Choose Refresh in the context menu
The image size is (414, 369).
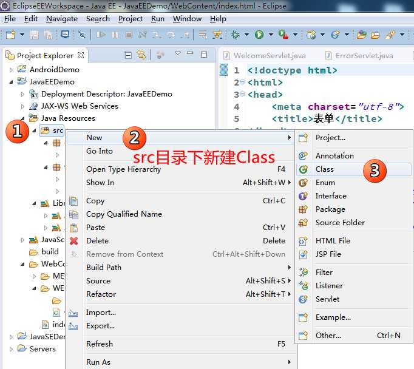click(180, 344)
